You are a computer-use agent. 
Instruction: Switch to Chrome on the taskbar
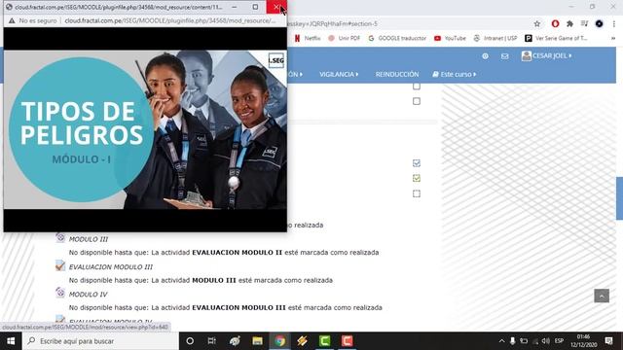pos(279,341)
